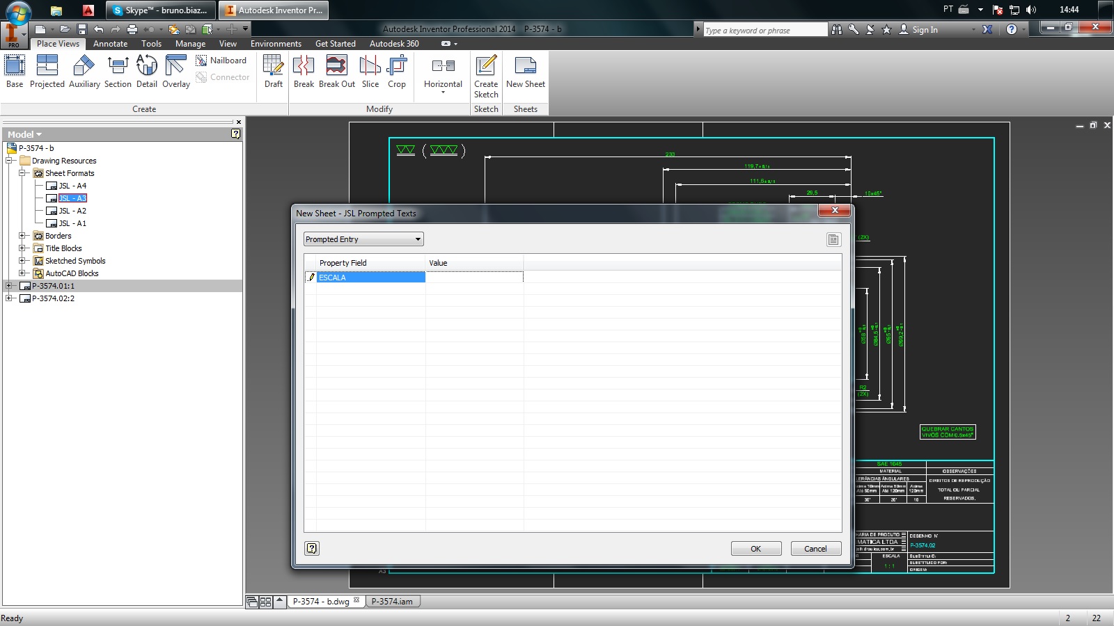Expand the Sketched Symbols node
The width and height of the screenshot is (1114, 626).
coord(22,261)
